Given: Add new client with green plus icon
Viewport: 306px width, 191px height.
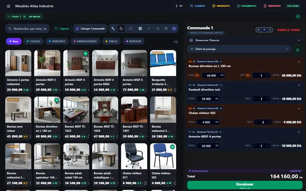Looking at the screenshot, I should [x=297, y=50].
